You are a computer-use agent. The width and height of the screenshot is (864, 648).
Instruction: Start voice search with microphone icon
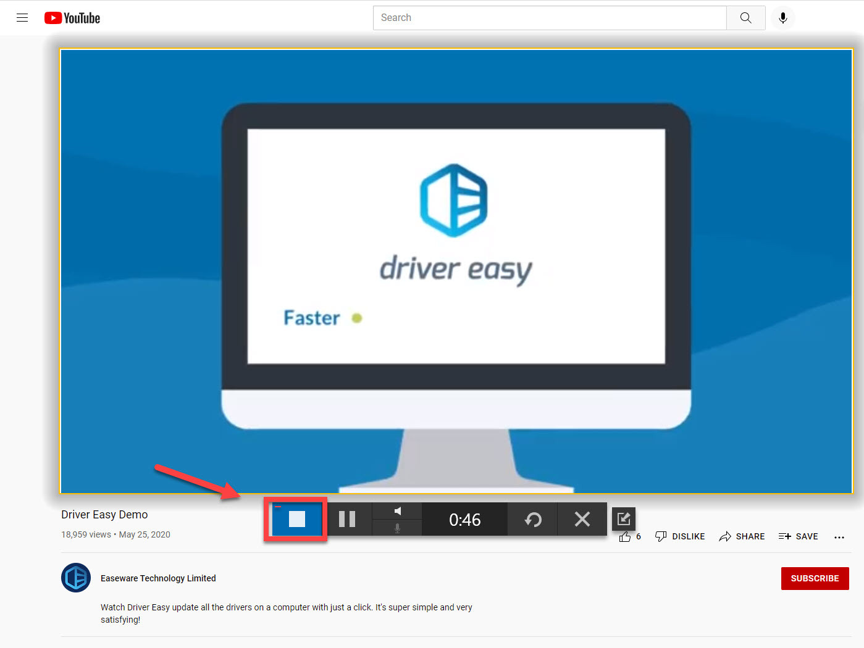(783, 18)
